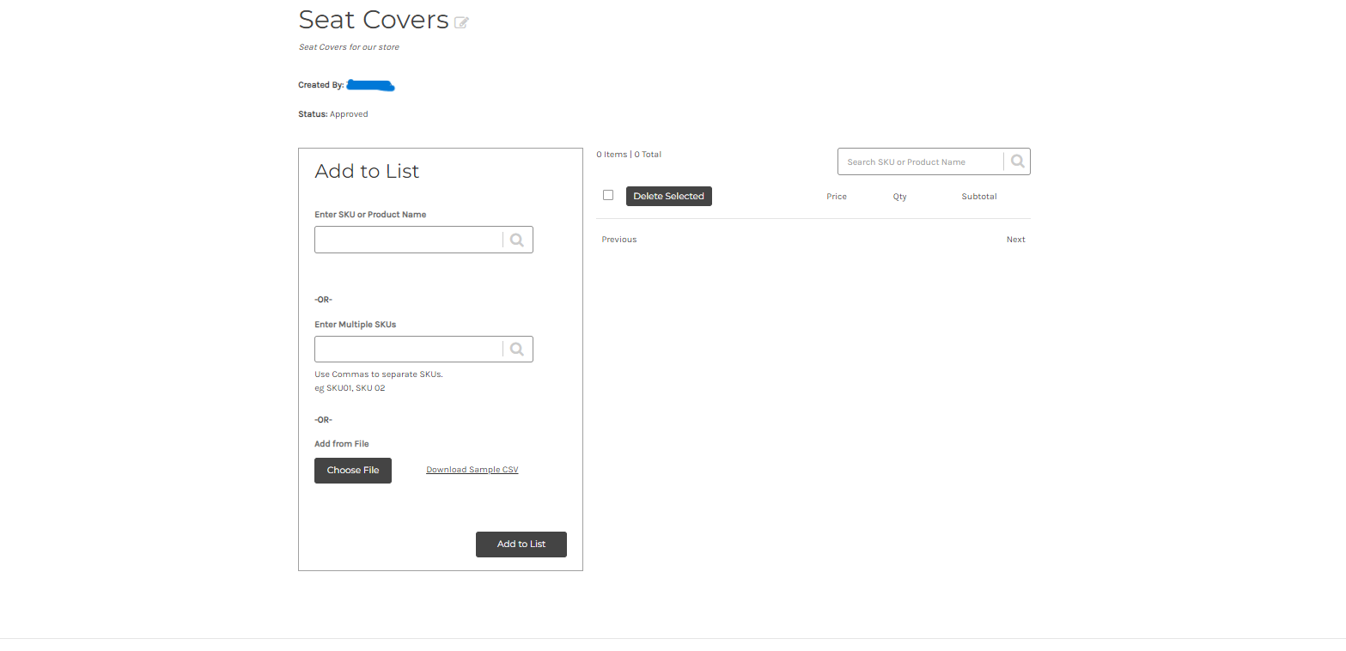
Task: Click the Qty column header
Action: (x=899, y=197)
